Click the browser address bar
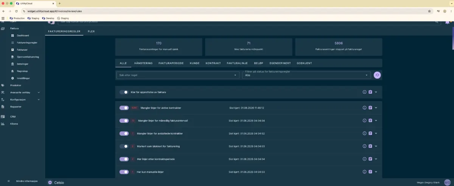Viewport: 454px width, 186px height. point(227,11)
